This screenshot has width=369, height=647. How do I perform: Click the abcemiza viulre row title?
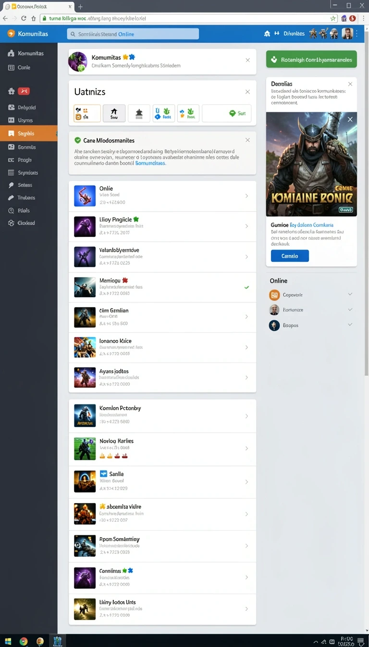(x=123, y=506)
